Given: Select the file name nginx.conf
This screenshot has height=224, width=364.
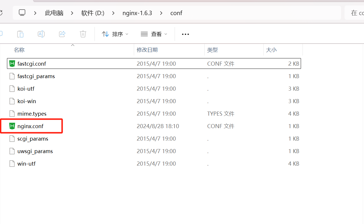Looking at the screenshot, I should tap(30, 126).
